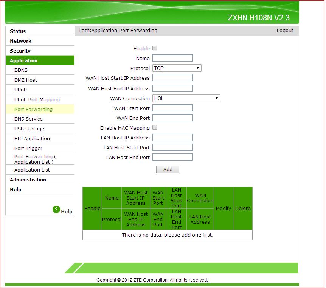Click the WAN End Port field
This screenshot has width=326, height=288.
pos(172,118)
